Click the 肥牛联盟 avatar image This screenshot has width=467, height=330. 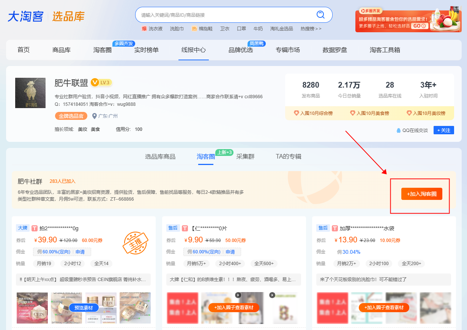tap(30, 93)
